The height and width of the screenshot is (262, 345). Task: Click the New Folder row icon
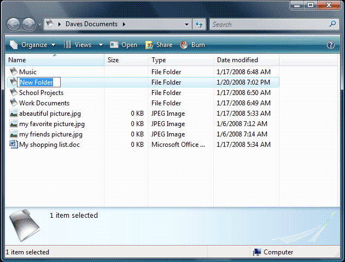coord(13,82)
